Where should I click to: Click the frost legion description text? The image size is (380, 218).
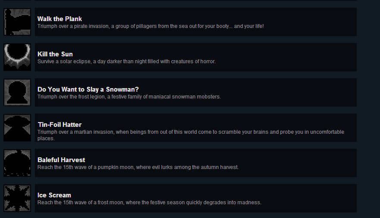click(x=129, y=97)
